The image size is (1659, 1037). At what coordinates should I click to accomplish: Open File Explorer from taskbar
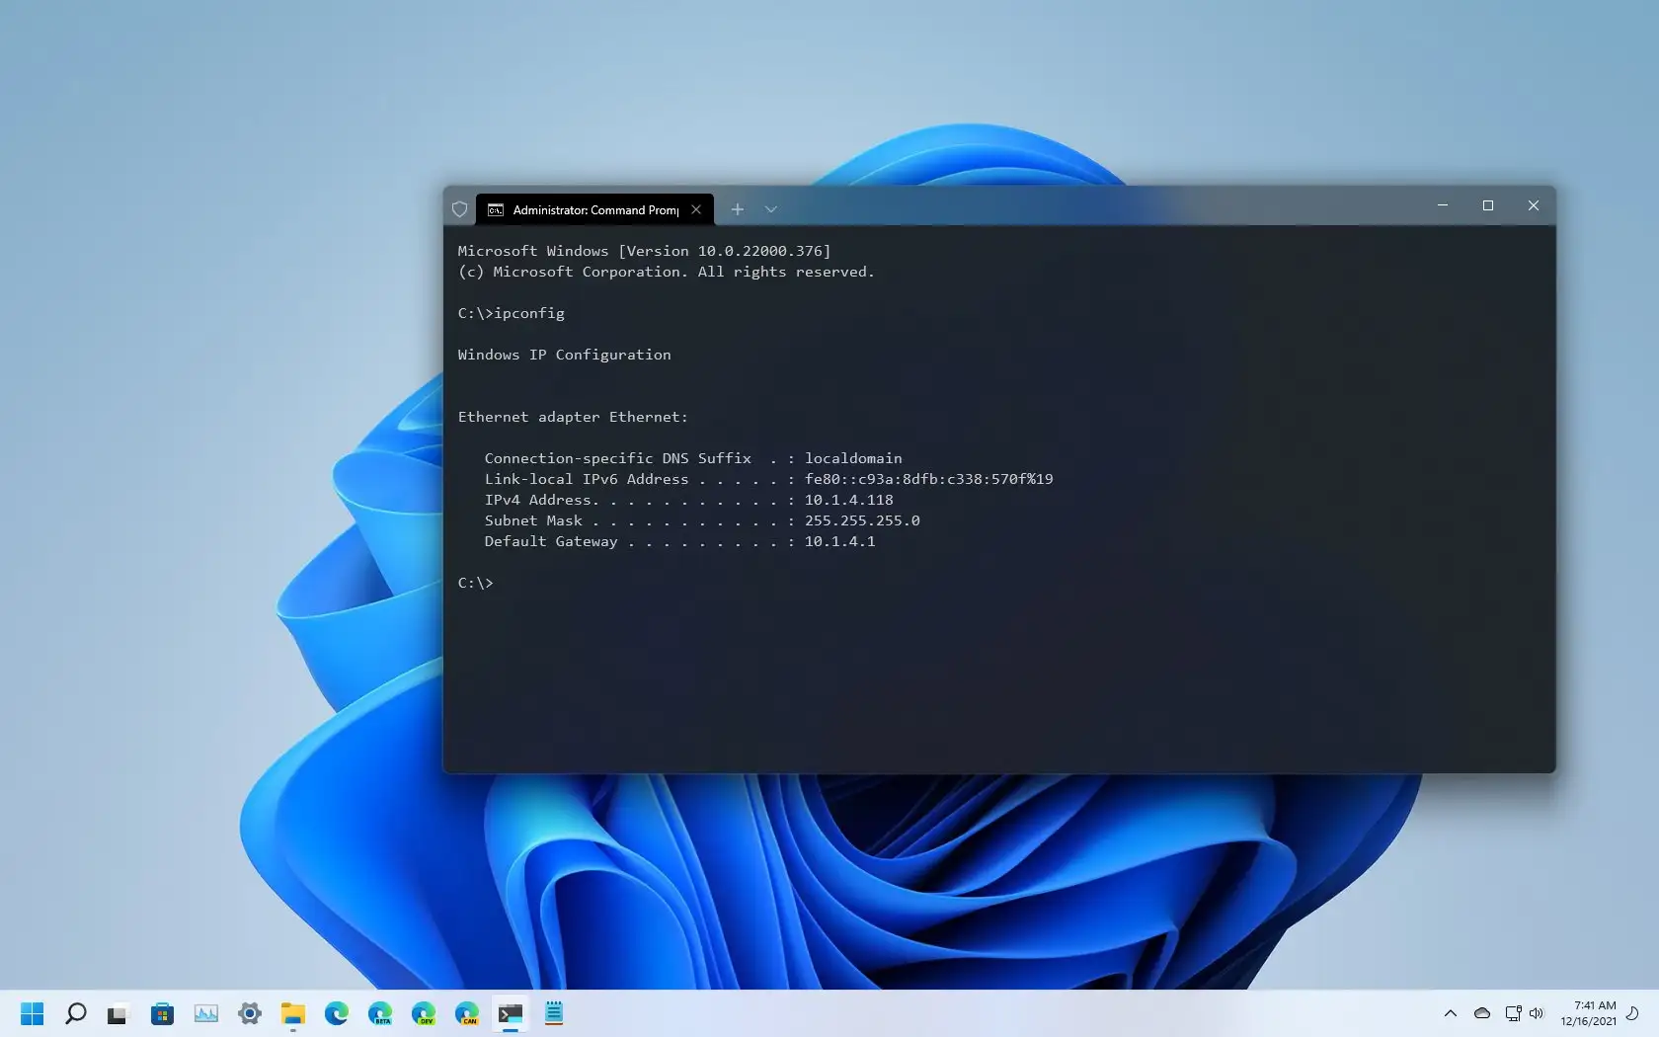tap(292, 1013)
